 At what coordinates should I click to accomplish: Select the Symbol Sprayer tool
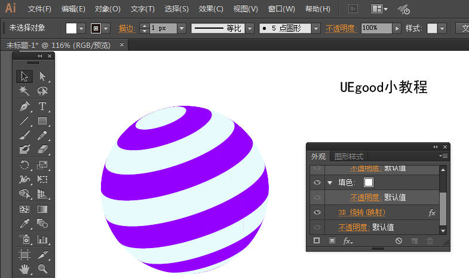24,239
